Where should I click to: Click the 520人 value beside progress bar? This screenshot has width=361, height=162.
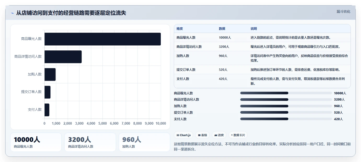point(338,113)
